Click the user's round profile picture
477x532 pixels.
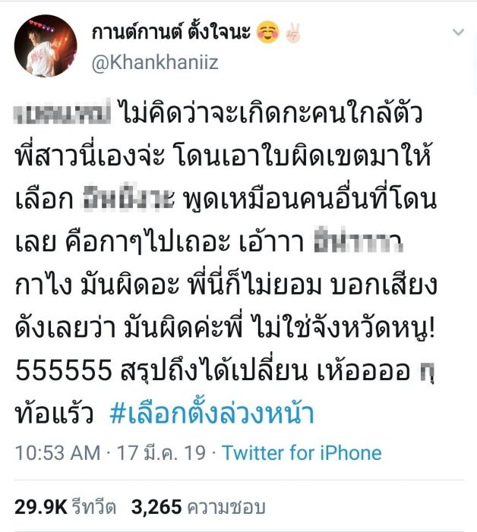click(x=46, y=46)
